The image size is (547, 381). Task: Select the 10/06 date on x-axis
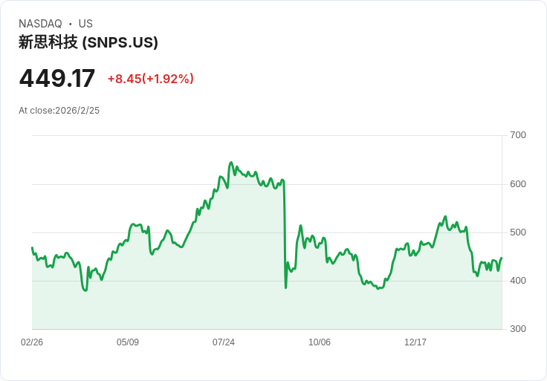point(320,342)
